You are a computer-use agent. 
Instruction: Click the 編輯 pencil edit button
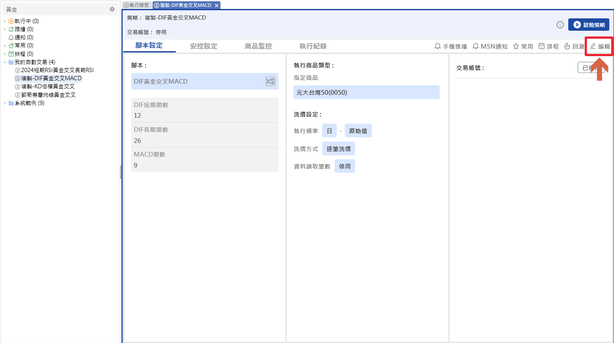(599, 47)
